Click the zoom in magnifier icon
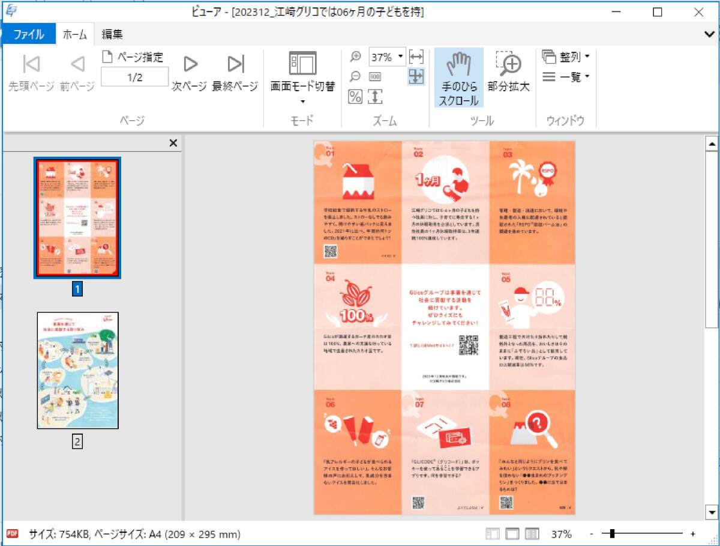 (356, 56)
